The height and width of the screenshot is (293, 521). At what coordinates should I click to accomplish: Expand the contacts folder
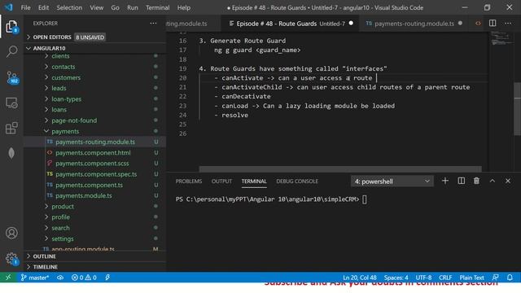point(63,67)
